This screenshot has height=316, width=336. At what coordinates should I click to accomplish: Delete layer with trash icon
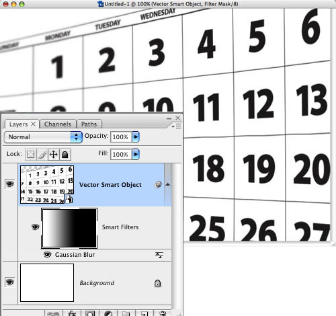click(x=163, y=313)
